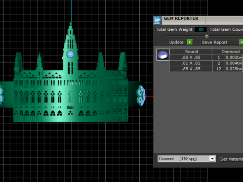The image size is (243, 182).
Task: Open the Diamond (3.52 spg) material dropdown
Action: tap(212, 159)
